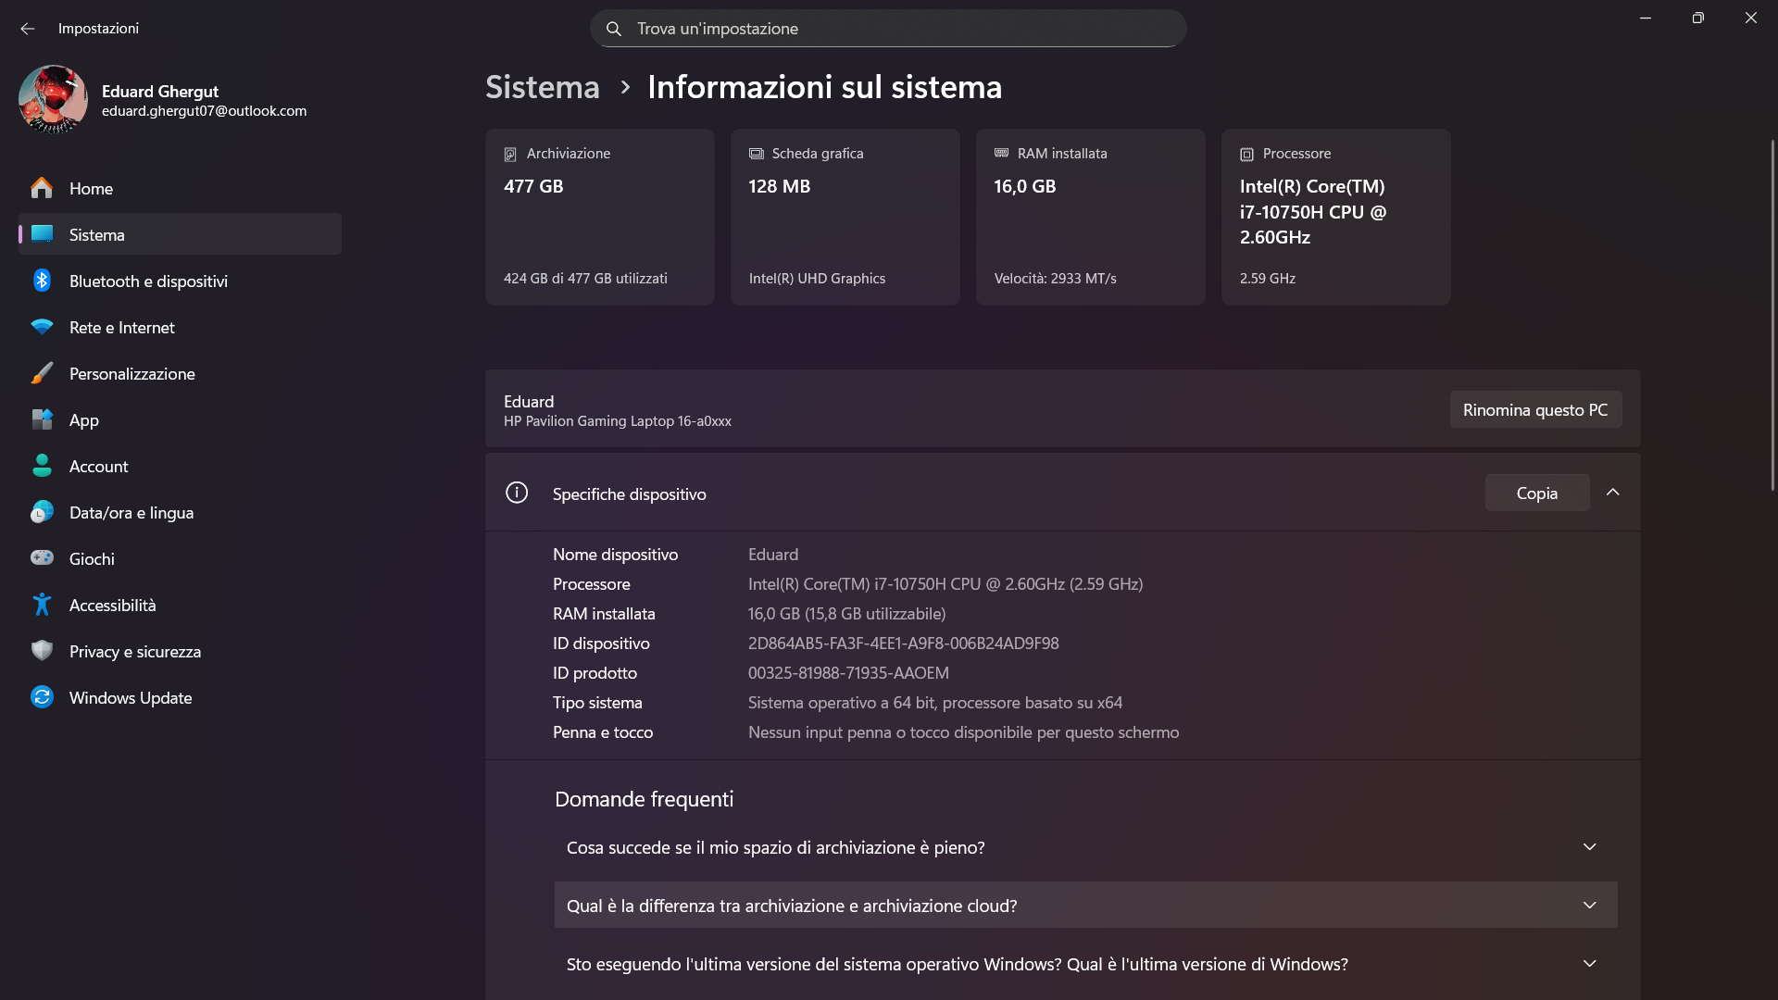Click the Windows Update refresh icon

pos(42,696)
